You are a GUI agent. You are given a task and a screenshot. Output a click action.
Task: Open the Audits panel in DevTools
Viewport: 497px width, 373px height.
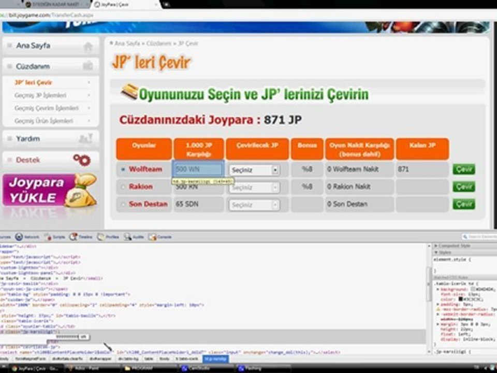click(134, 237)
